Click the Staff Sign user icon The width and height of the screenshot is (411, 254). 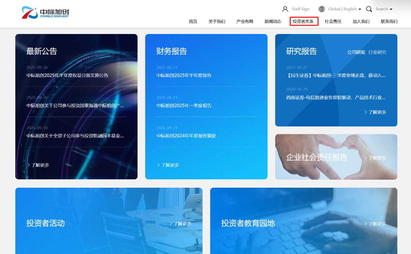[x=285, y=9]
